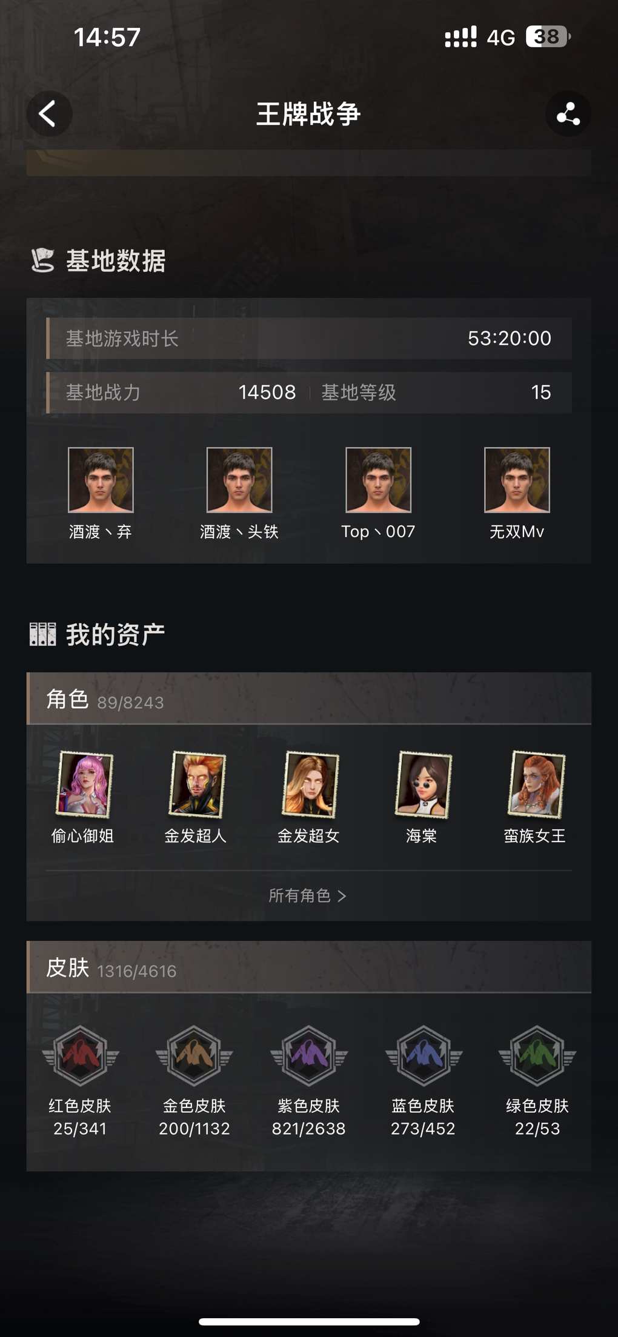
Task: Select the green skin badge icon
Action: coord(537,1056)
